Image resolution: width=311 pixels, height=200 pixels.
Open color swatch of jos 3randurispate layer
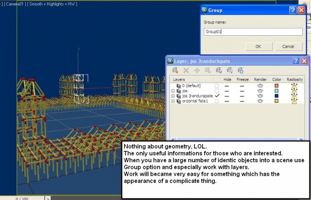pyautogui.click(x=276, y=96)
